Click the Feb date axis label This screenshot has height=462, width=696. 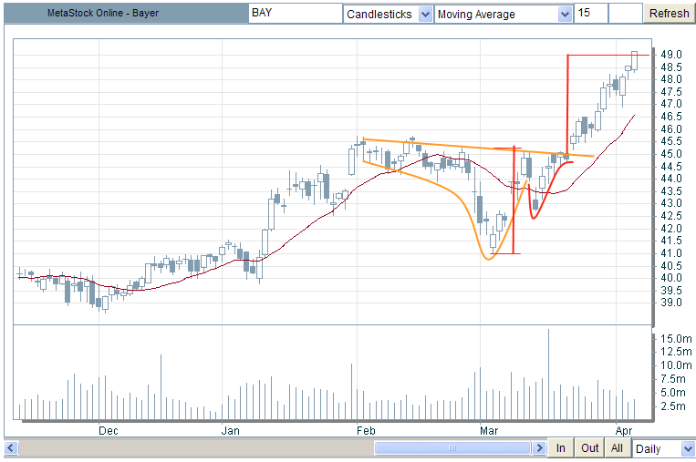coord(366,430)
